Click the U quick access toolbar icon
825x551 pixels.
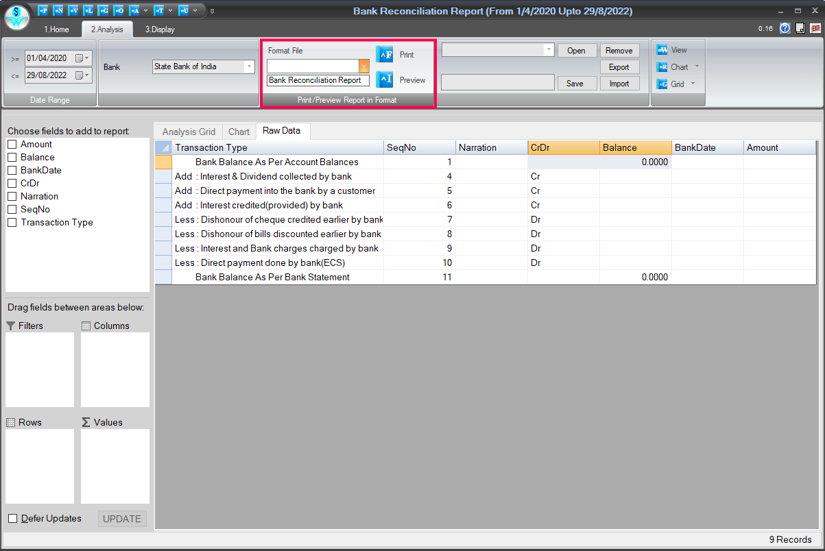[x=184, y=10]
